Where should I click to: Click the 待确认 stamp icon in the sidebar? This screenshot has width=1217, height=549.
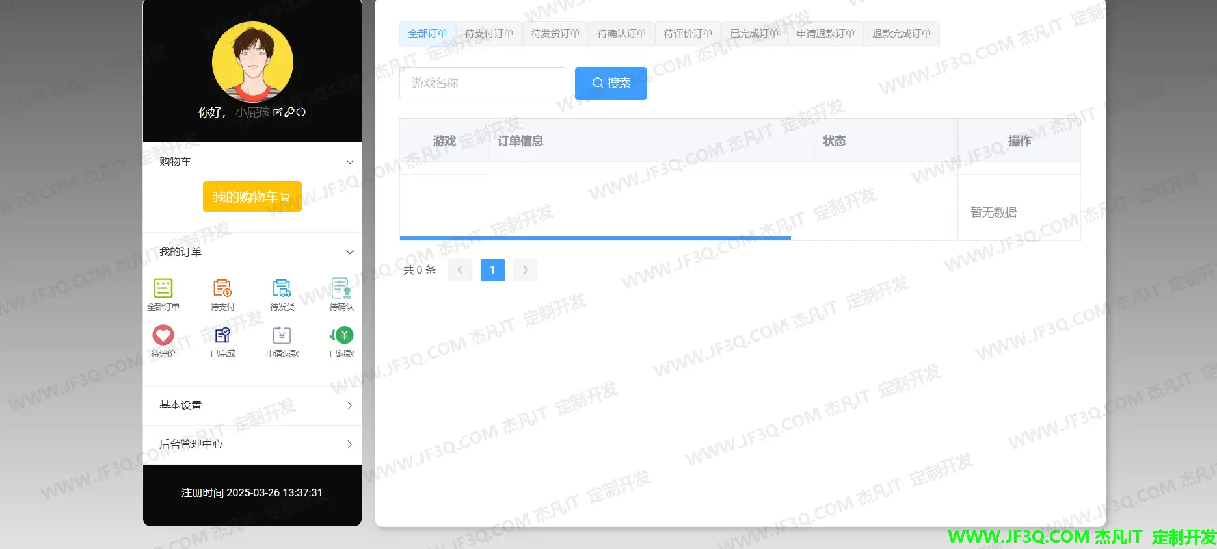pos(341,288)
